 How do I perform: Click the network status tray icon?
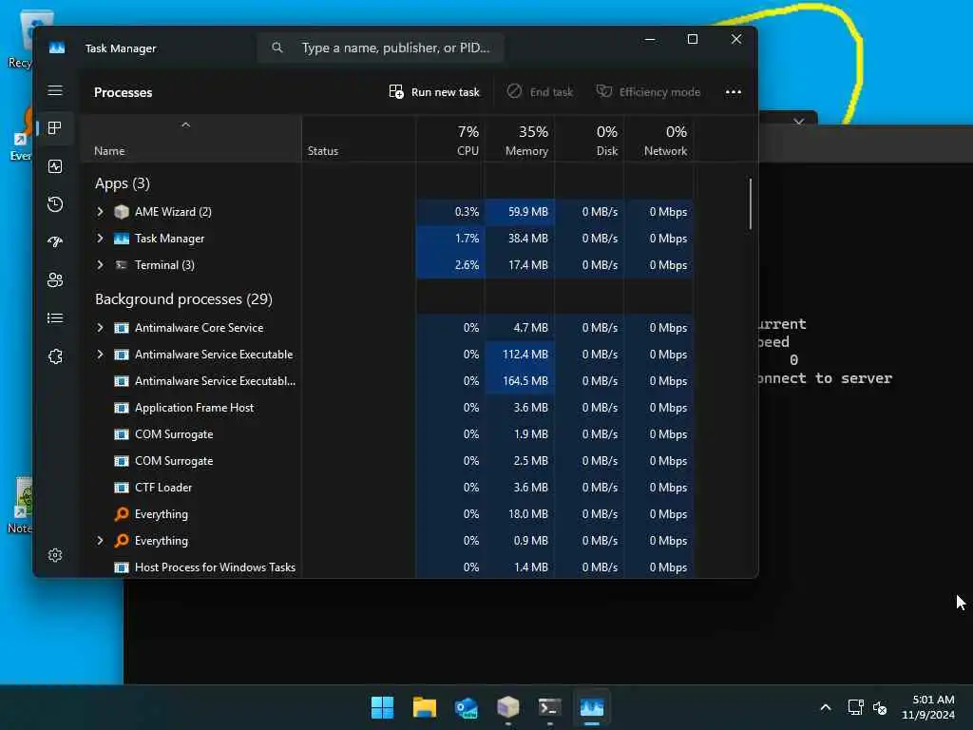click(x=856, y=707)
